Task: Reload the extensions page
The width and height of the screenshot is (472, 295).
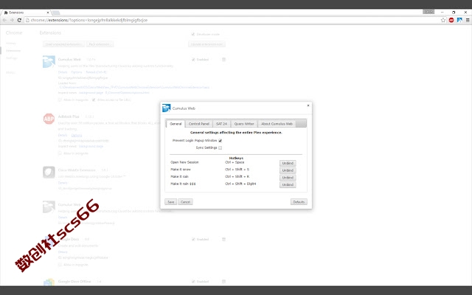Action: point(19,20)
